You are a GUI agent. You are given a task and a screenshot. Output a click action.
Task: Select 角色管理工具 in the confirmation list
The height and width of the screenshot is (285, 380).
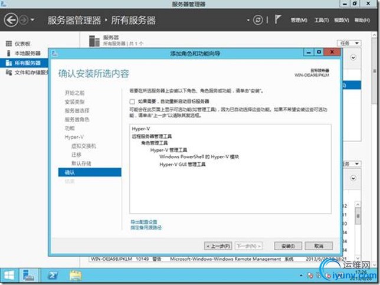(x=155, y=143)
